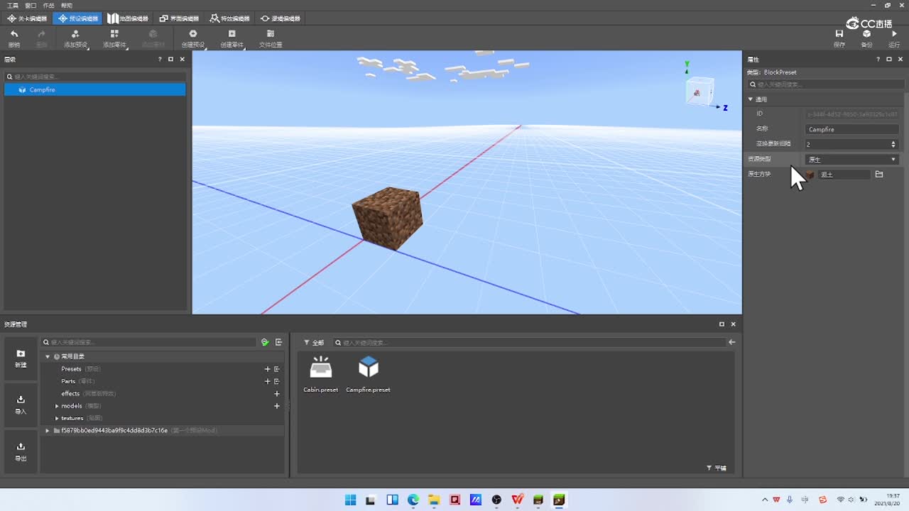Click the Save disk icon
Viewport: 909px width, 511px height.
(839, 34)
